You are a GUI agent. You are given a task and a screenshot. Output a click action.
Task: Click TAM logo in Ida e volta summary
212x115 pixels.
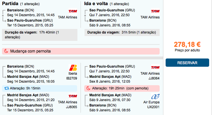[155, 11]
